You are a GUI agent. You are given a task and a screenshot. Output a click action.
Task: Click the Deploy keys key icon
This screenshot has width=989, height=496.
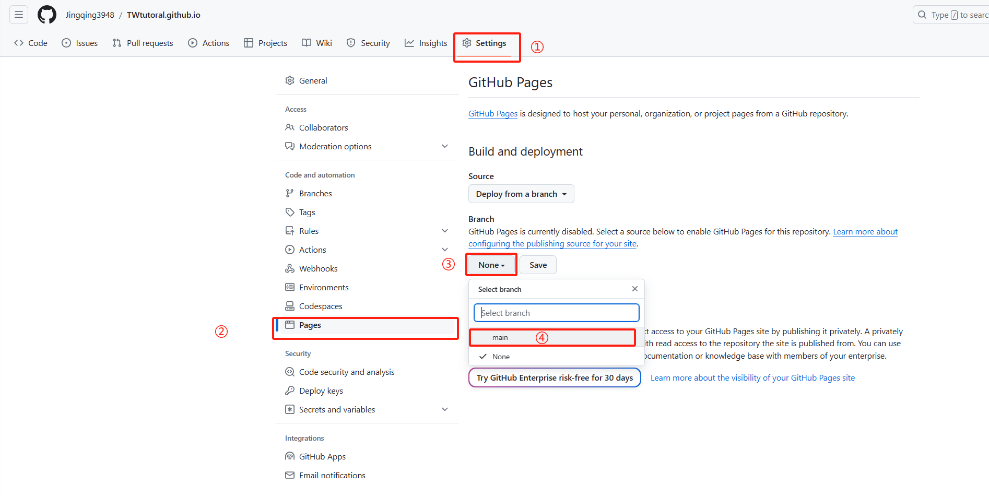[x=290, y=391]
